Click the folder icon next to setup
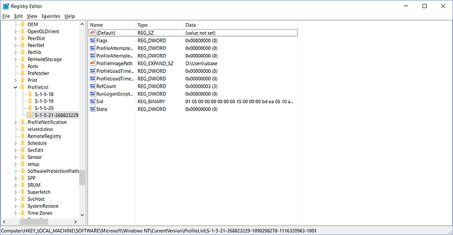The width and height of the screenshot is (453, 235). pos(23,164)
